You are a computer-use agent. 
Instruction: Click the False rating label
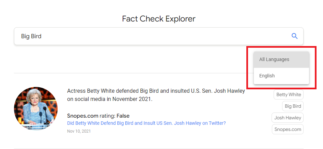(x=123, y=116)
